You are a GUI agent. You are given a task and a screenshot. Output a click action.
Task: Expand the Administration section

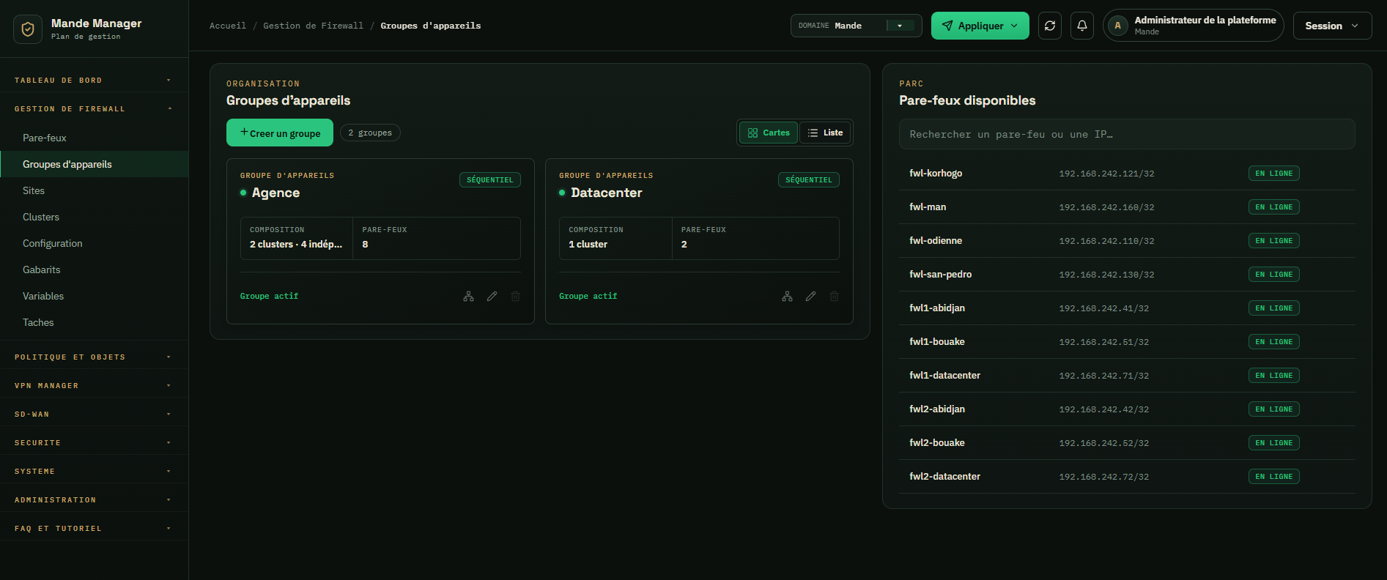click(x=94, y=499)
